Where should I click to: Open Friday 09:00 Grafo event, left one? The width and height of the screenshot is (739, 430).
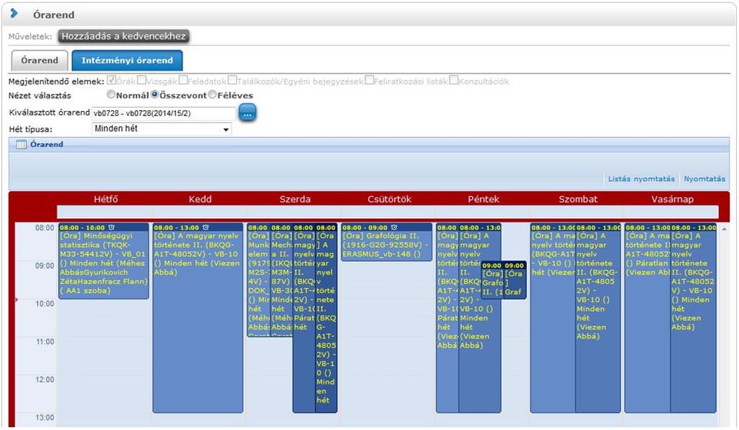click(x=492, y=280)
